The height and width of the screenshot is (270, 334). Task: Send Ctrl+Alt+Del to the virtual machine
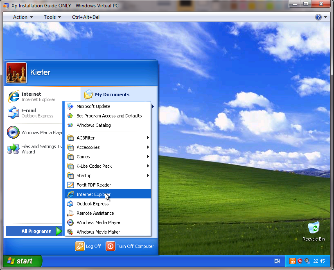click(86, 17)
